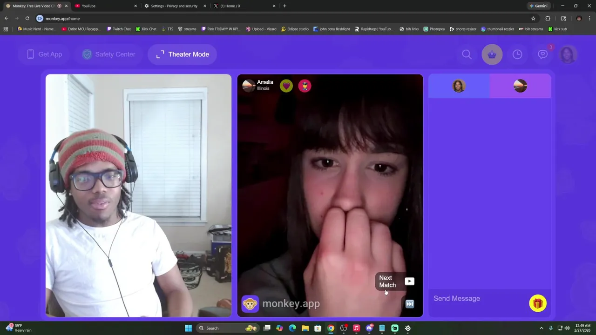Switch to the Home / X tab
The image size is (596, 335).
[244, 6]
